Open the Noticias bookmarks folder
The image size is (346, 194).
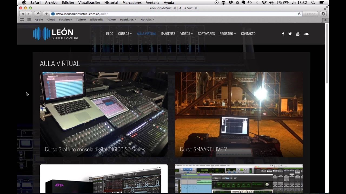[x=148, y=19]
